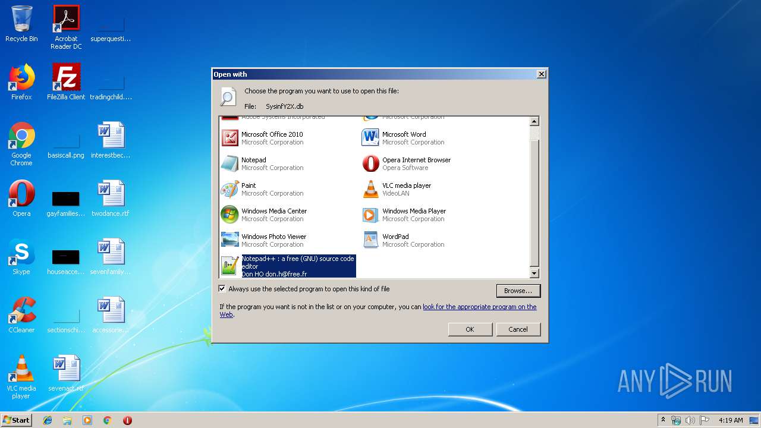Viewport: 761px width, 428px height.
Task: Toggle Always use the selected program checkbox
Action: [222, 289]
